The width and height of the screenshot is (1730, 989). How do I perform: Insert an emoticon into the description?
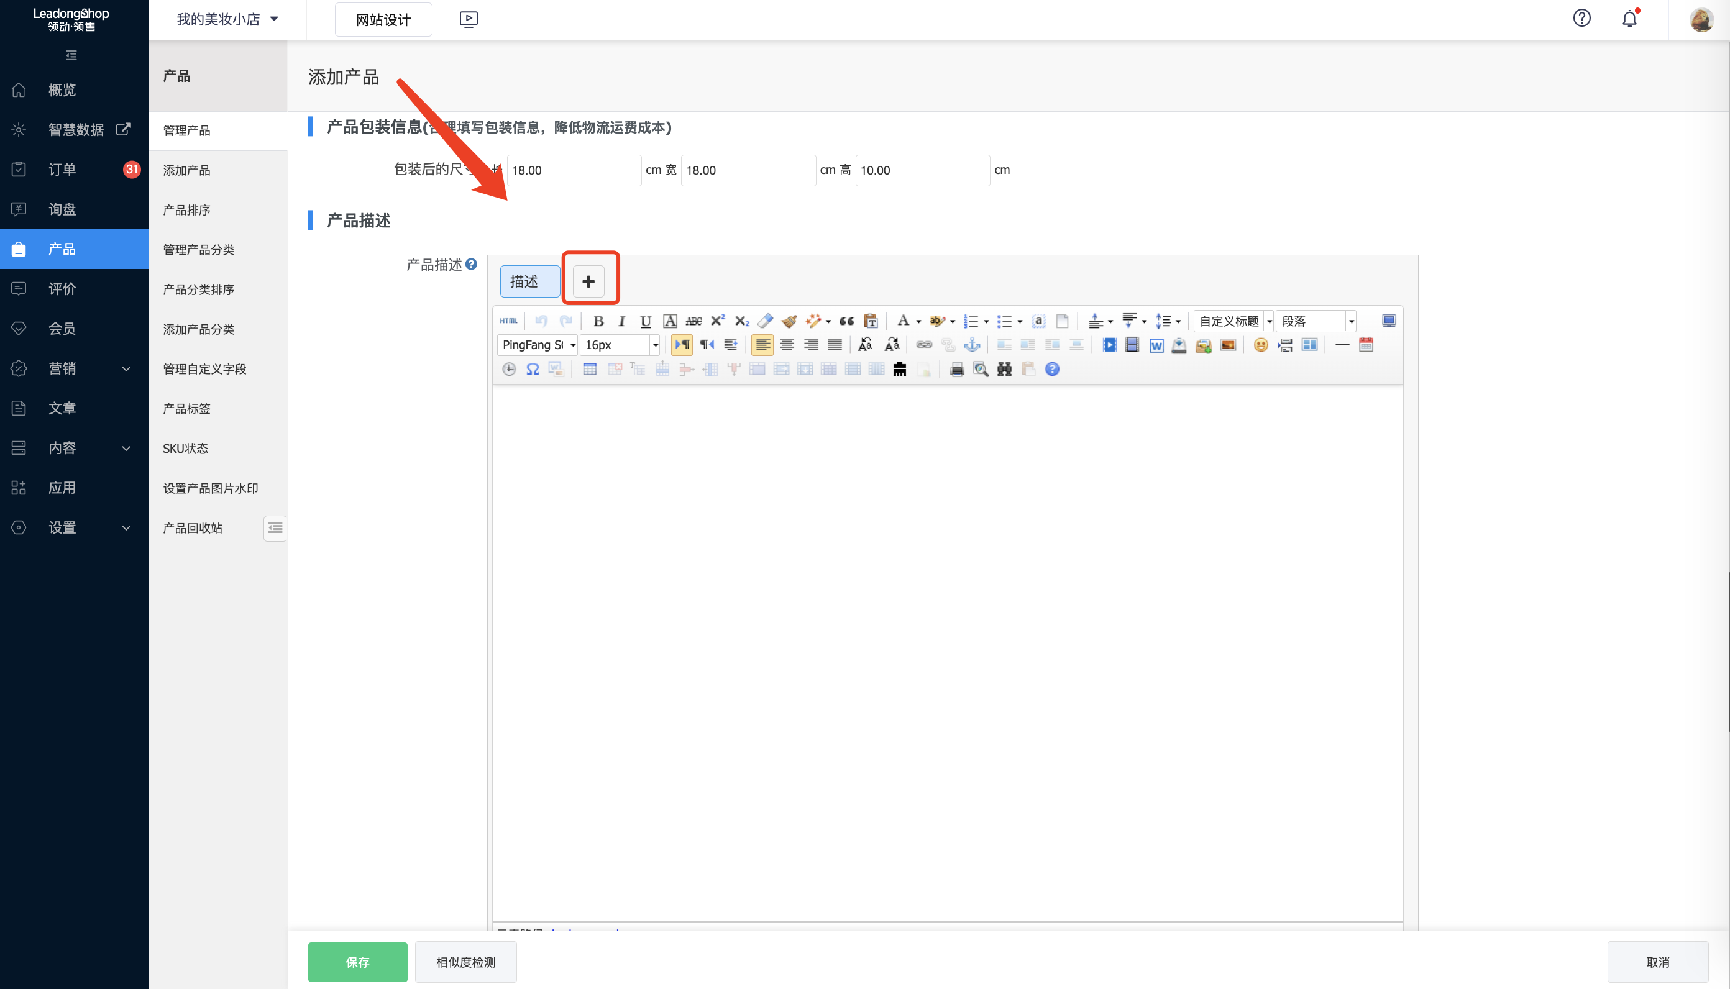point(1261,345)
